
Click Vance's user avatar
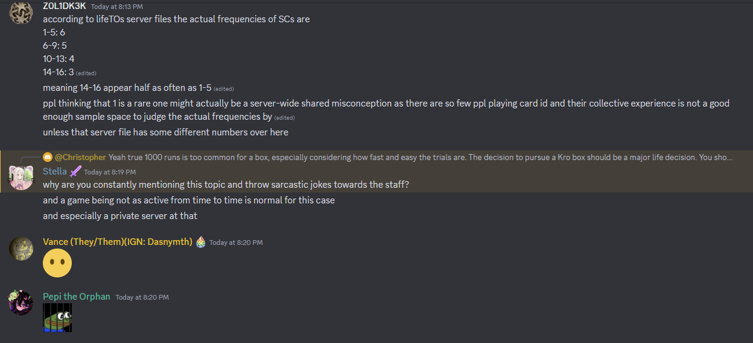(x=21, y=248)
